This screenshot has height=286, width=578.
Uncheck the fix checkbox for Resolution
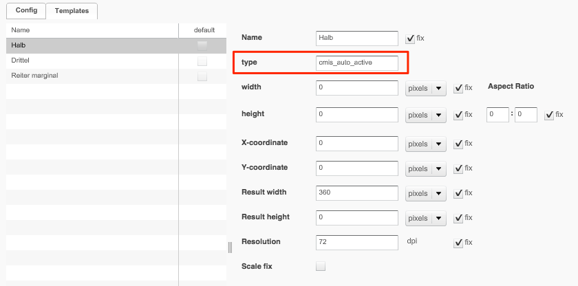click(x=458, y=243)
